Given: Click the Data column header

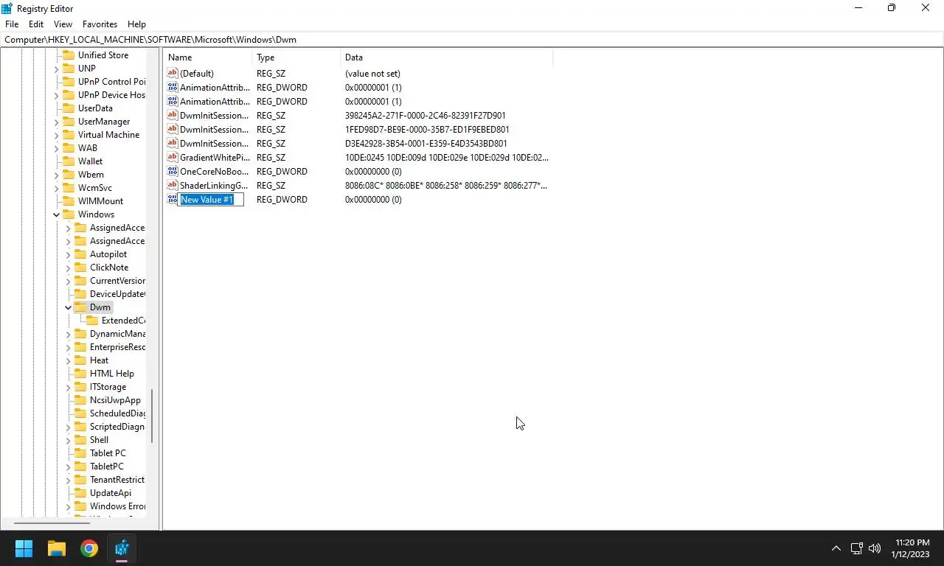Looking at the screenshot, I should pyautogui.click(x=446, y=57).
